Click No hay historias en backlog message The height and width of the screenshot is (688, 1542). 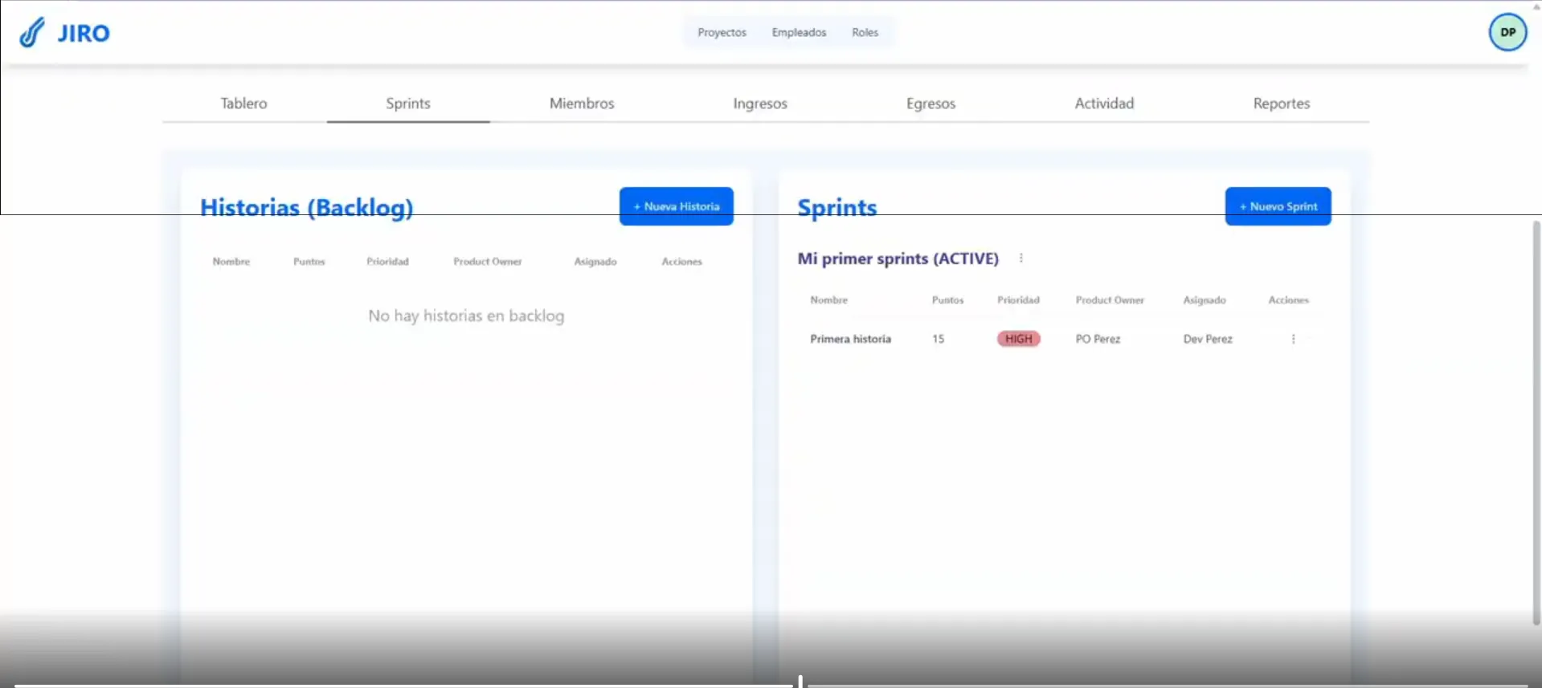(x=466, y=316)
